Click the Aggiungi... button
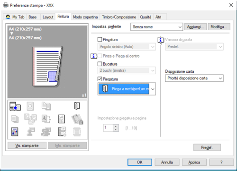The width and height of the screenshot is (237, 171). [195, 27]
